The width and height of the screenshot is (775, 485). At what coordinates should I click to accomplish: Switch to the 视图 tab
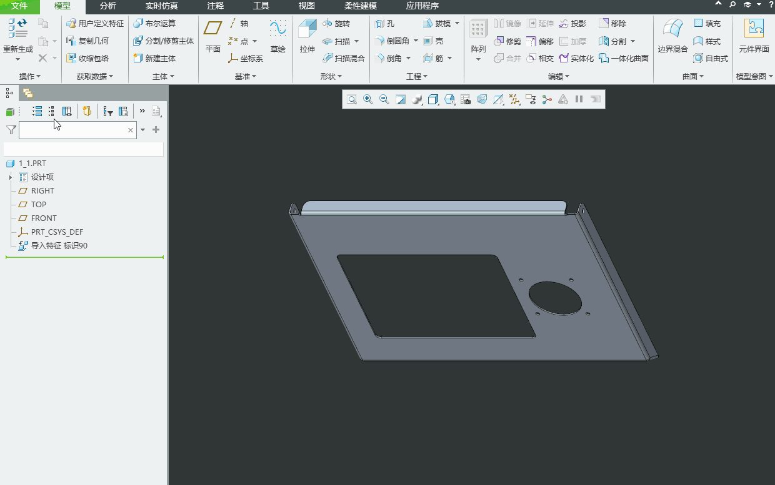[307, 6]
